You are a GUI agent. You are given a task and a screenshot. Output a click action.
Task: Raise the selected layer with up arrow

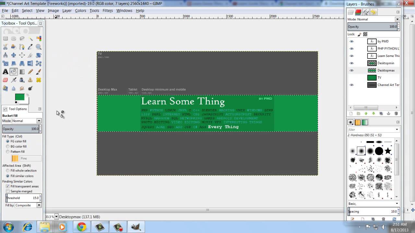pyautogui.click(x=366, y=114)
